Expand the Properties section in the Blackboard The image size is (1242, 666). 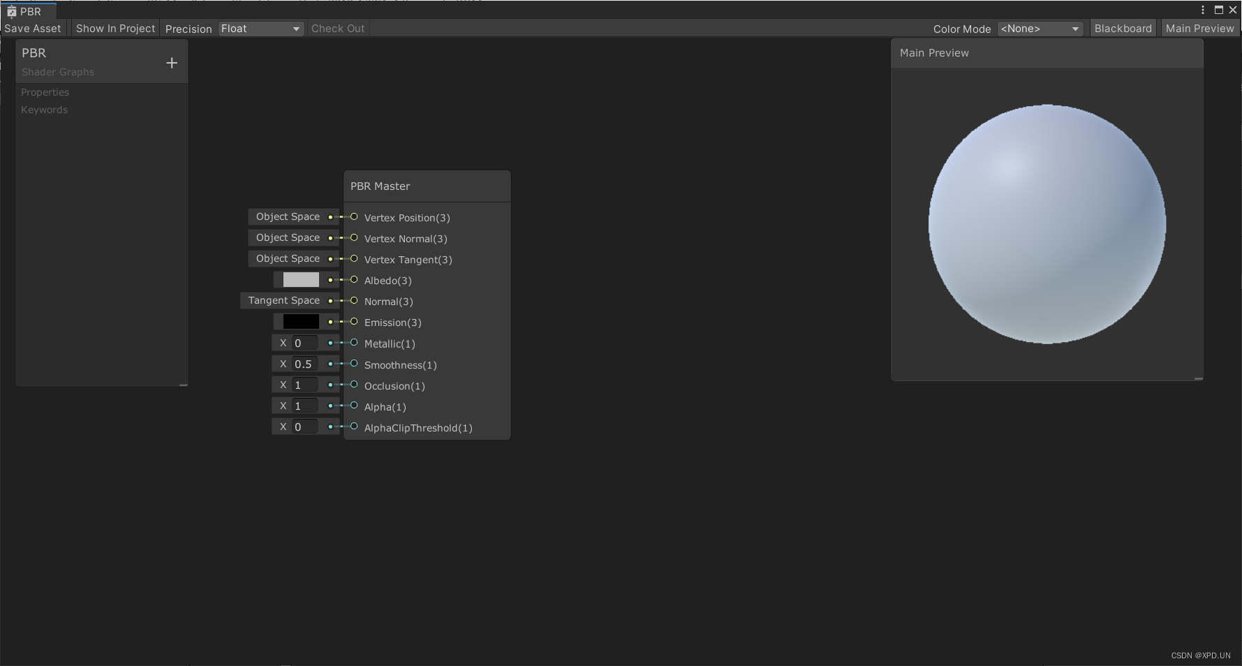pyautogui.click(x=45, y=91)
